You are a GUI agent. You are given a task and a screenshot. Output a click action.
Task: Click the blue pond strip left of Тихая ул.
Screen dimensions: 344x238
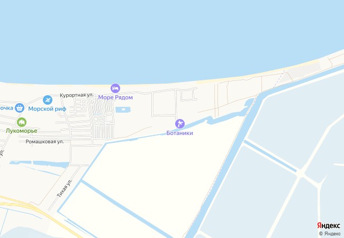[x=40, y=163]
